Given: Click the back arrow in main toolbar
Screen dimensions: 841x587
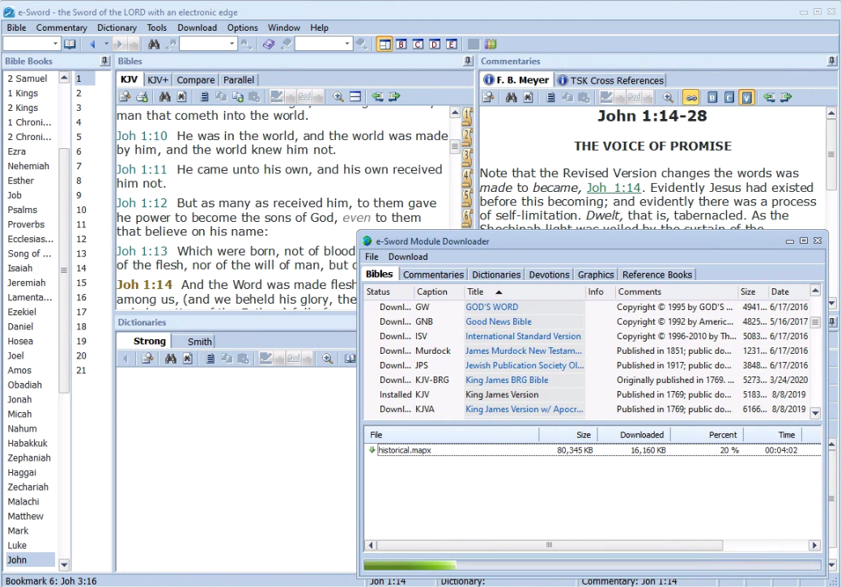Looking at the screenshot, I should (92, 44).
